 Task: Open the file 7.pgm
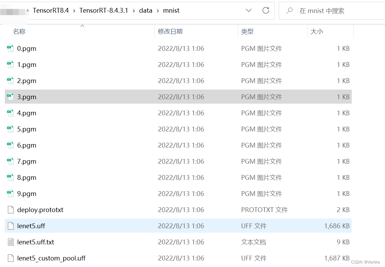tap(27, 161)
